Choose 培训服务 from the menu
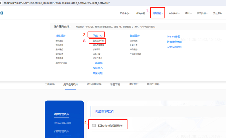 tap(59, 54)
